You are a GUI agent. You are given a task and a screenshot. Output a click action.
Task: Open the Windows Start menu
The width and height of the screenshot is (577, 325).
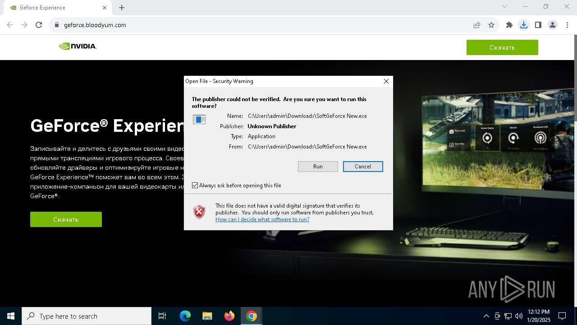tap(11, 316)
